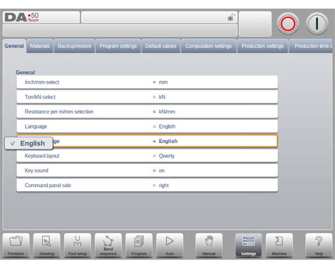The height and width of the screenshot is (268, 335).
Task: Toggle the Inch/mm-select unit row
Action: [147, 82]
